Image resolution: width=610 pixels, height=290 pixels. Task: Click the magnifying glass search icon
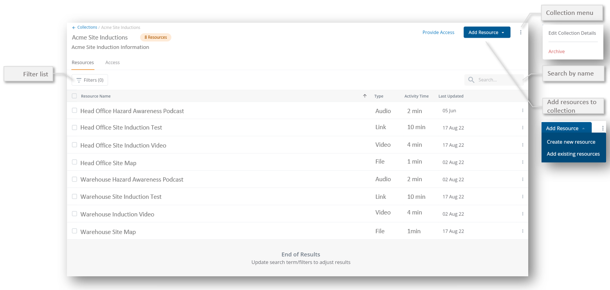pyautogui.click(x=471, y=80)
